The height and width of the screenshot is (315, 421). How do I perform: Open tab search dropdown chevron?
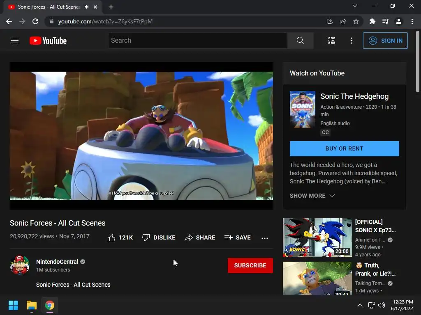355,6
